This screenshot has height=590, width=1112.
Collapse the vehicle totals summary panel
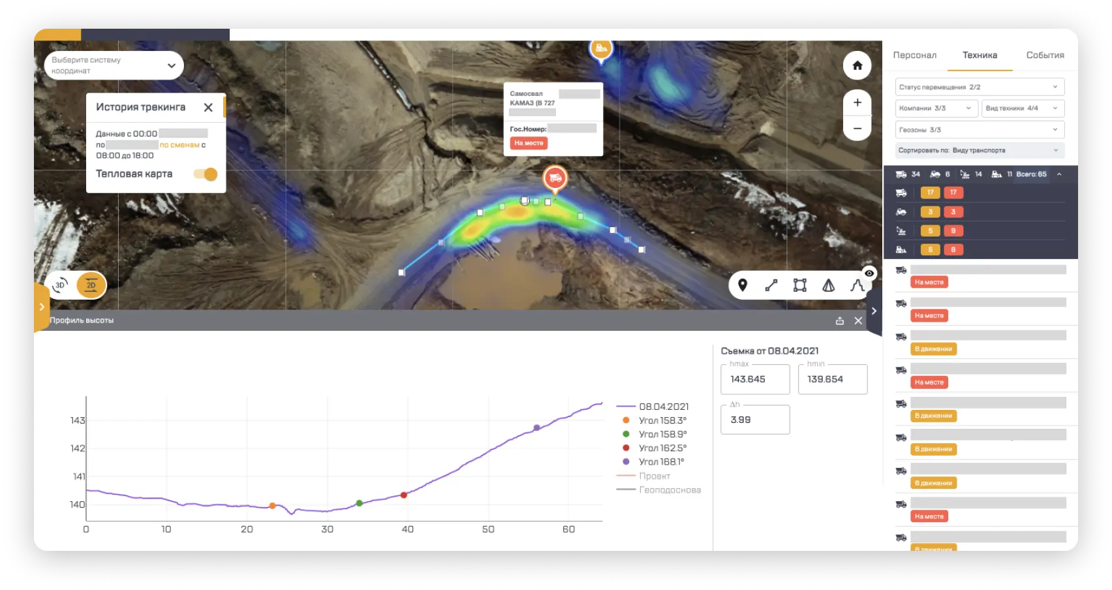click(1058, 174)
